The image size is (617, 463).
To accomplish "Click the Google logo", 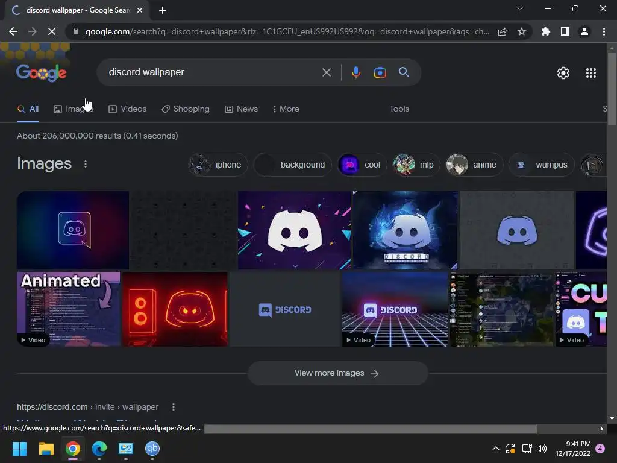I will pyautogui.click(x=42, y=73).
